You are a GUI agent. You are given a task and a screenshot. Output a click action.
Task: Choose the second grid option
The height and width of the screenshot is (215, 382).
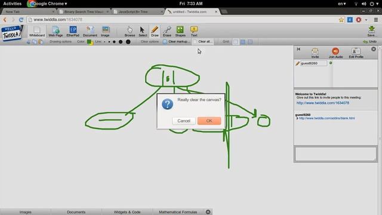click(243, 42)
